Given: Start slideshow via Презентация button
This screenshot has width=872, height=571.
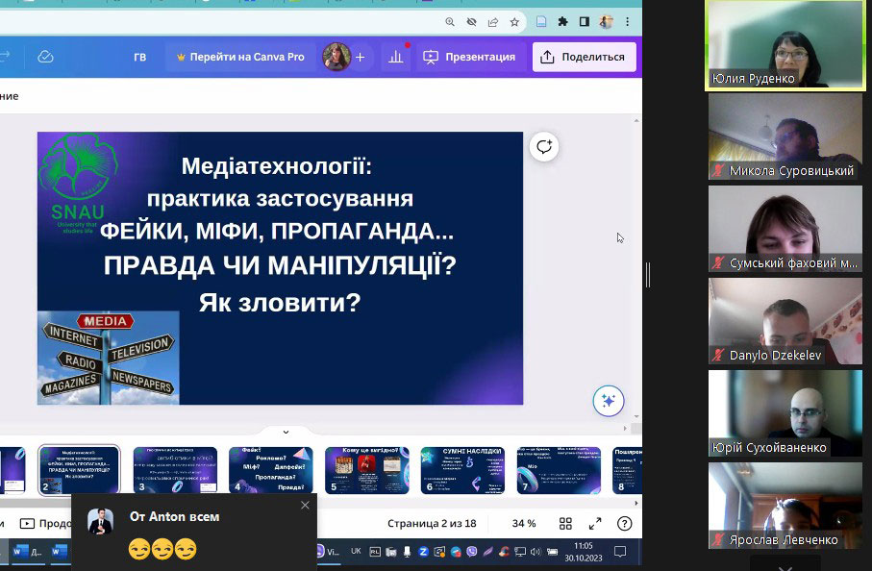Looking at the screenshot, I should pos(469,57).
